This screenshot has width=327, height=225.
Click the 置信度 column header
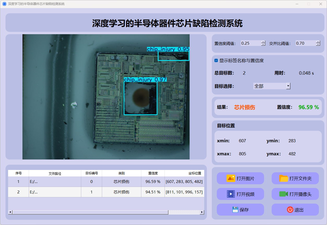153,173
